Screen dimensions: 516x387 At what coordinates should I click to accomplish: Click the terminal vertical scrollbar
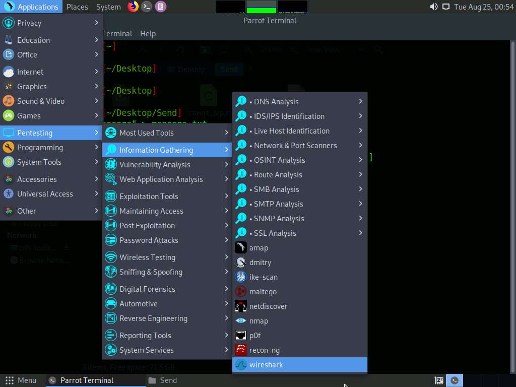click(x=512, y=206)
